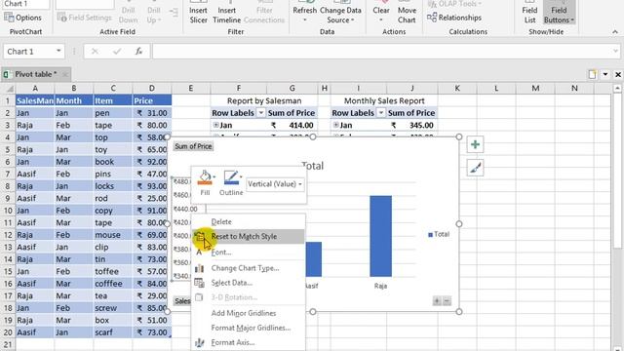Click the mouse cell in Item column
Viewport: 624px width, 351px height.
(113, 235)
